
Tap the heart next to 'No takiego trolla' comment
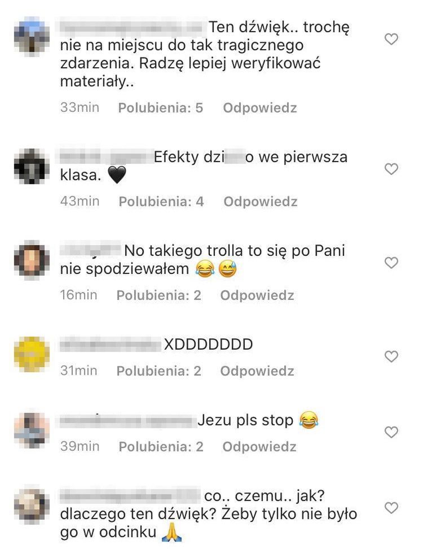[x=391, y=263]
